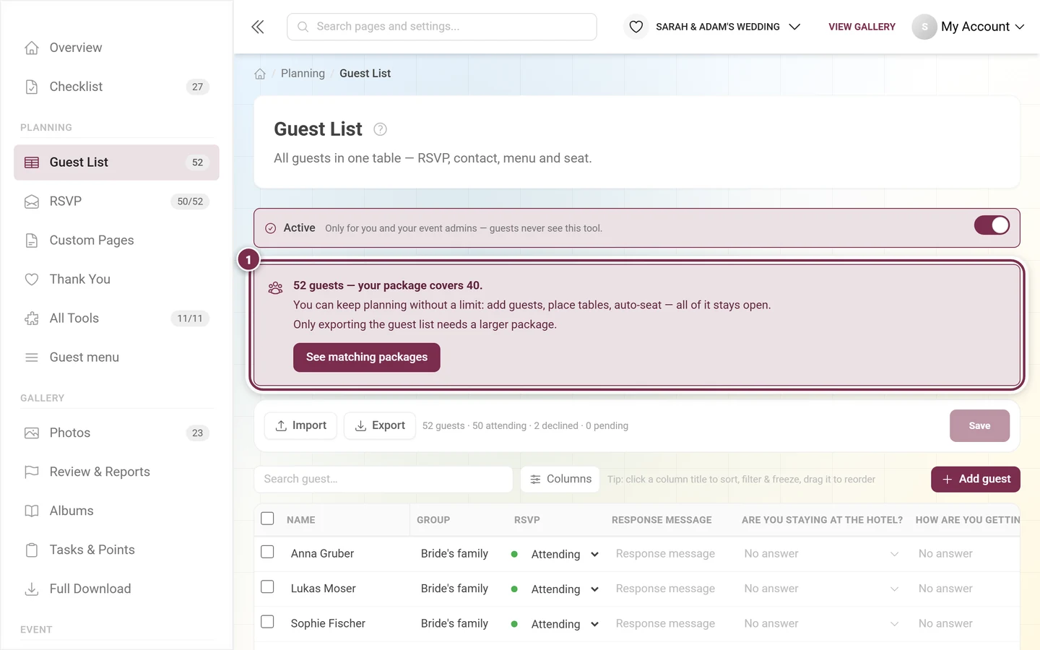Open RSVP status dropdown for Anna Gruber
Screen dimensions: 1040x650
[565, 554]
